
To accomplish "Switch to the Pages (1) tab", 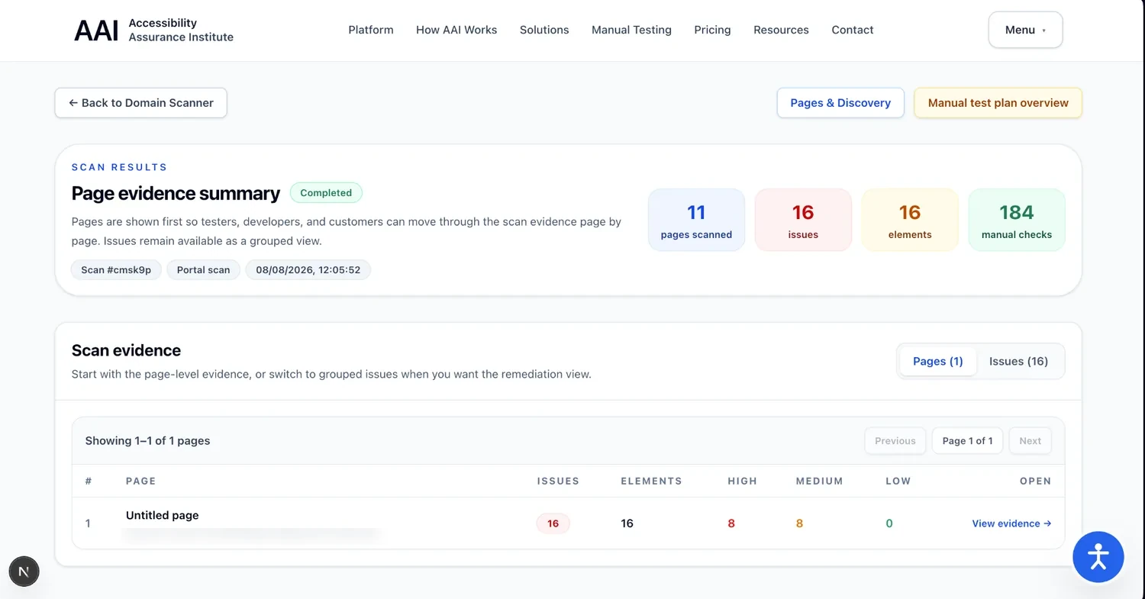I will click(x=938, y=361).
